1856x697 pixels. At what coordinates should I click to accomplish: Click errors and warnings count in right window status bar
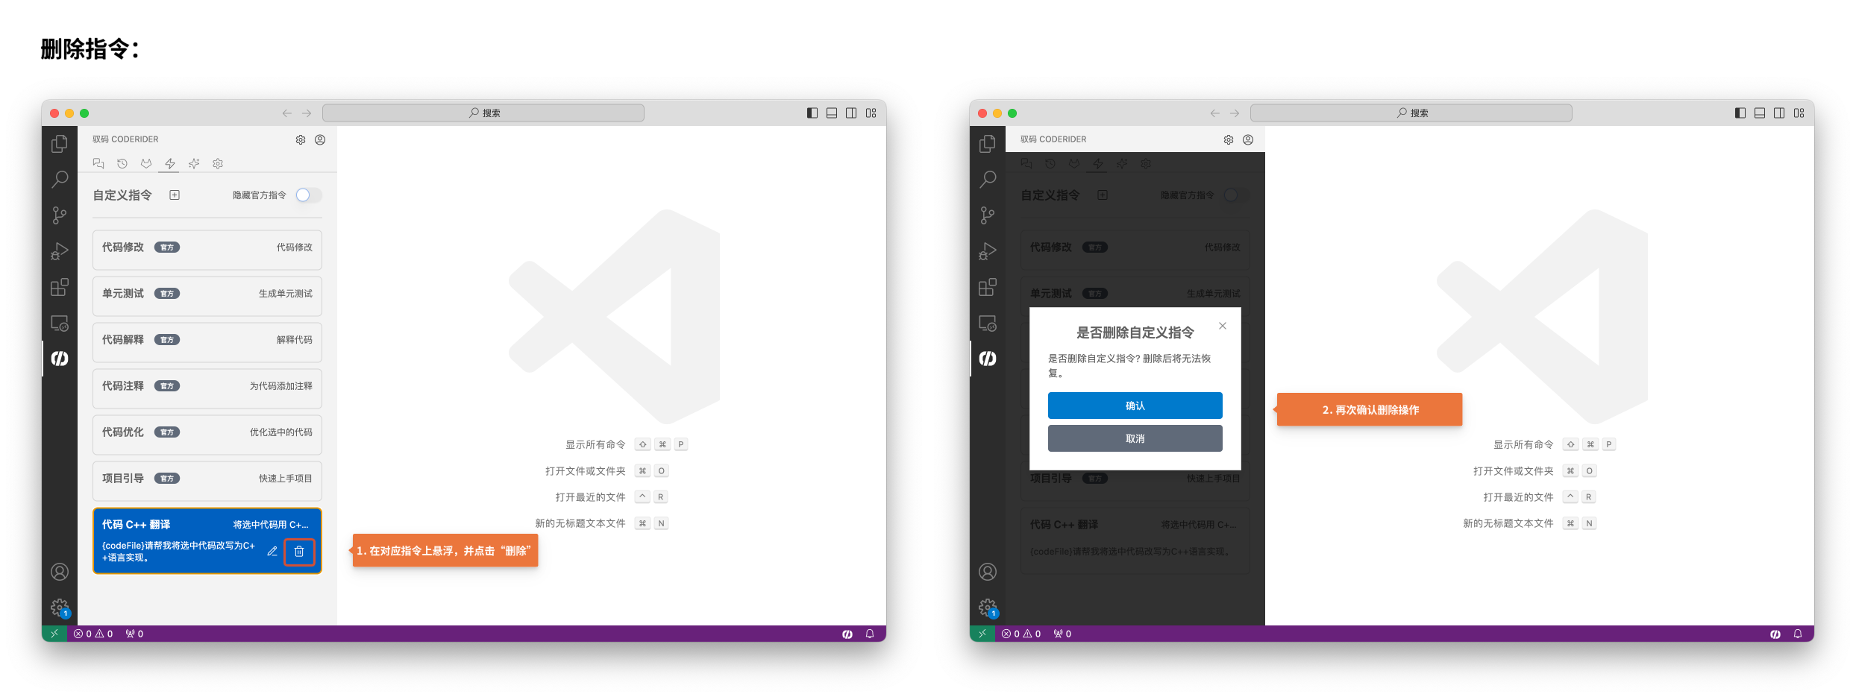click(1021, 634)
